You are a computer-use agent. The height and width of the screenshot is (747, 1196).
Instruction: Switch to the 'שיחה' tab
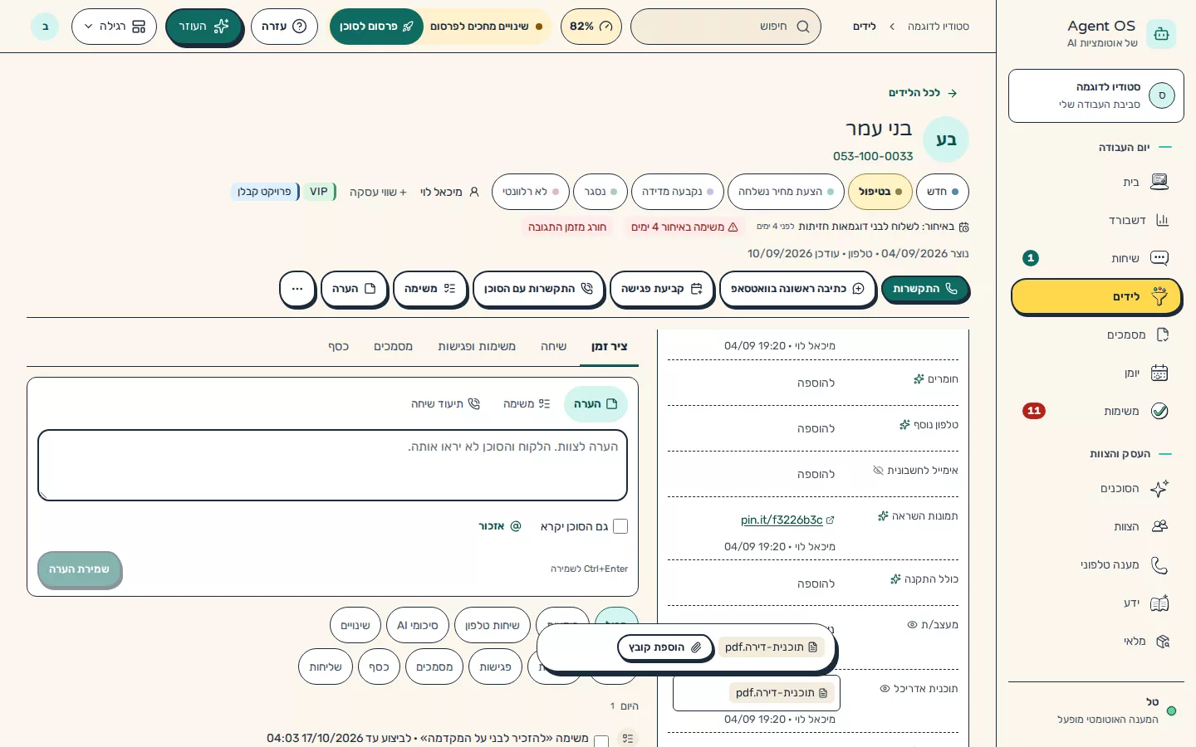553,346
